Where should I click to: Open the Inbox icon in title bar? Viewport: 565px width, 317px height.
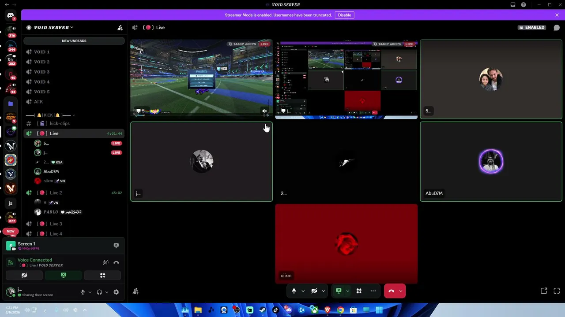(x=513, y=5)
